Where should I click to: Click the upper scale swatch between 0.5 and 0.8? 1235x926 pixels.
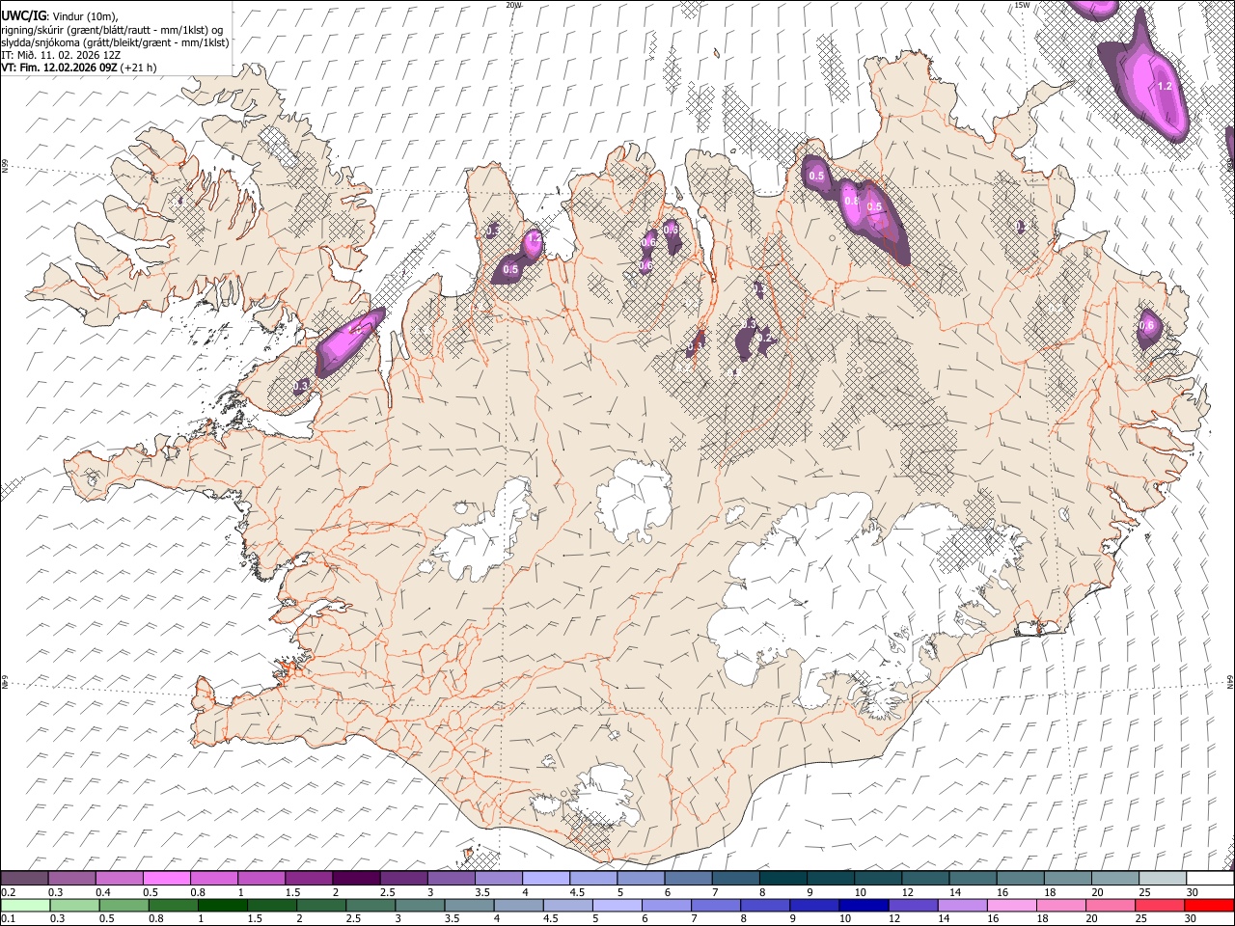click(167, 878)
